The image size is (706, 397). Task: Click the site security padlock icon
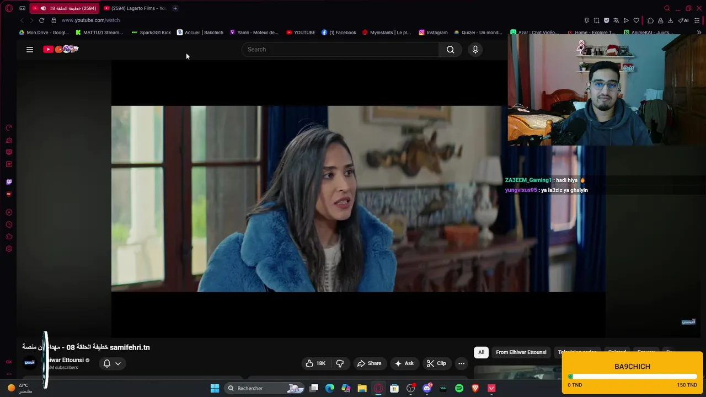[54, 20]
